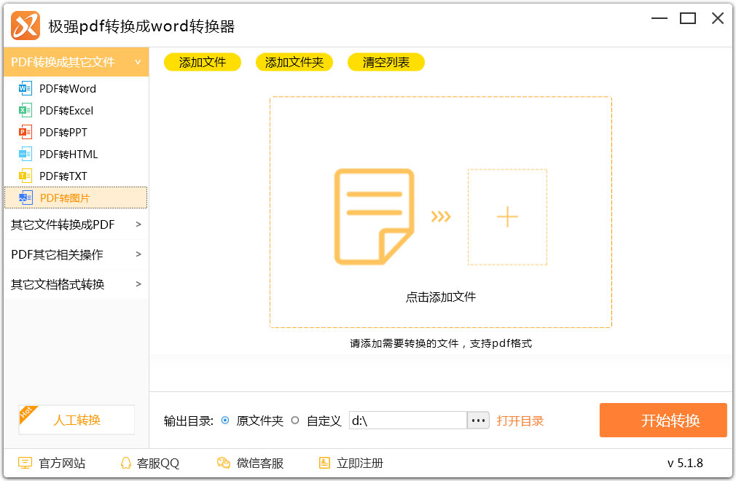Choose the PDF转Excel conversion icon
Image resolution: width=736 pixels, height=481 pixels.
26,111
